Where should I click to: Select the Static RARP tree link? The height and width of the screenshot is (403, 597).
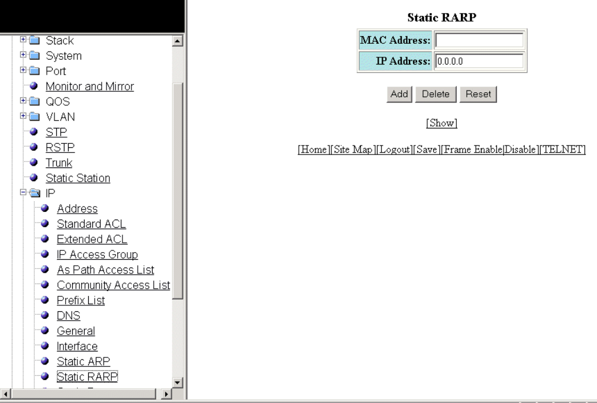(x=87, y=377)
